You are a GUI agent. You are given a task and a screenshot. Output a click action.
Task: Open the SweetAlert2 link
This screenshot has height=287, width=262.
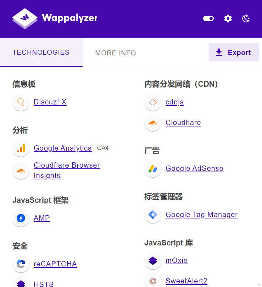(186, 281)
